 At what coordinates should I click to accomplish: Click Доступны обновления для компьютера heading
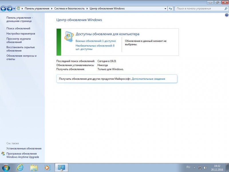click(107, 34)
